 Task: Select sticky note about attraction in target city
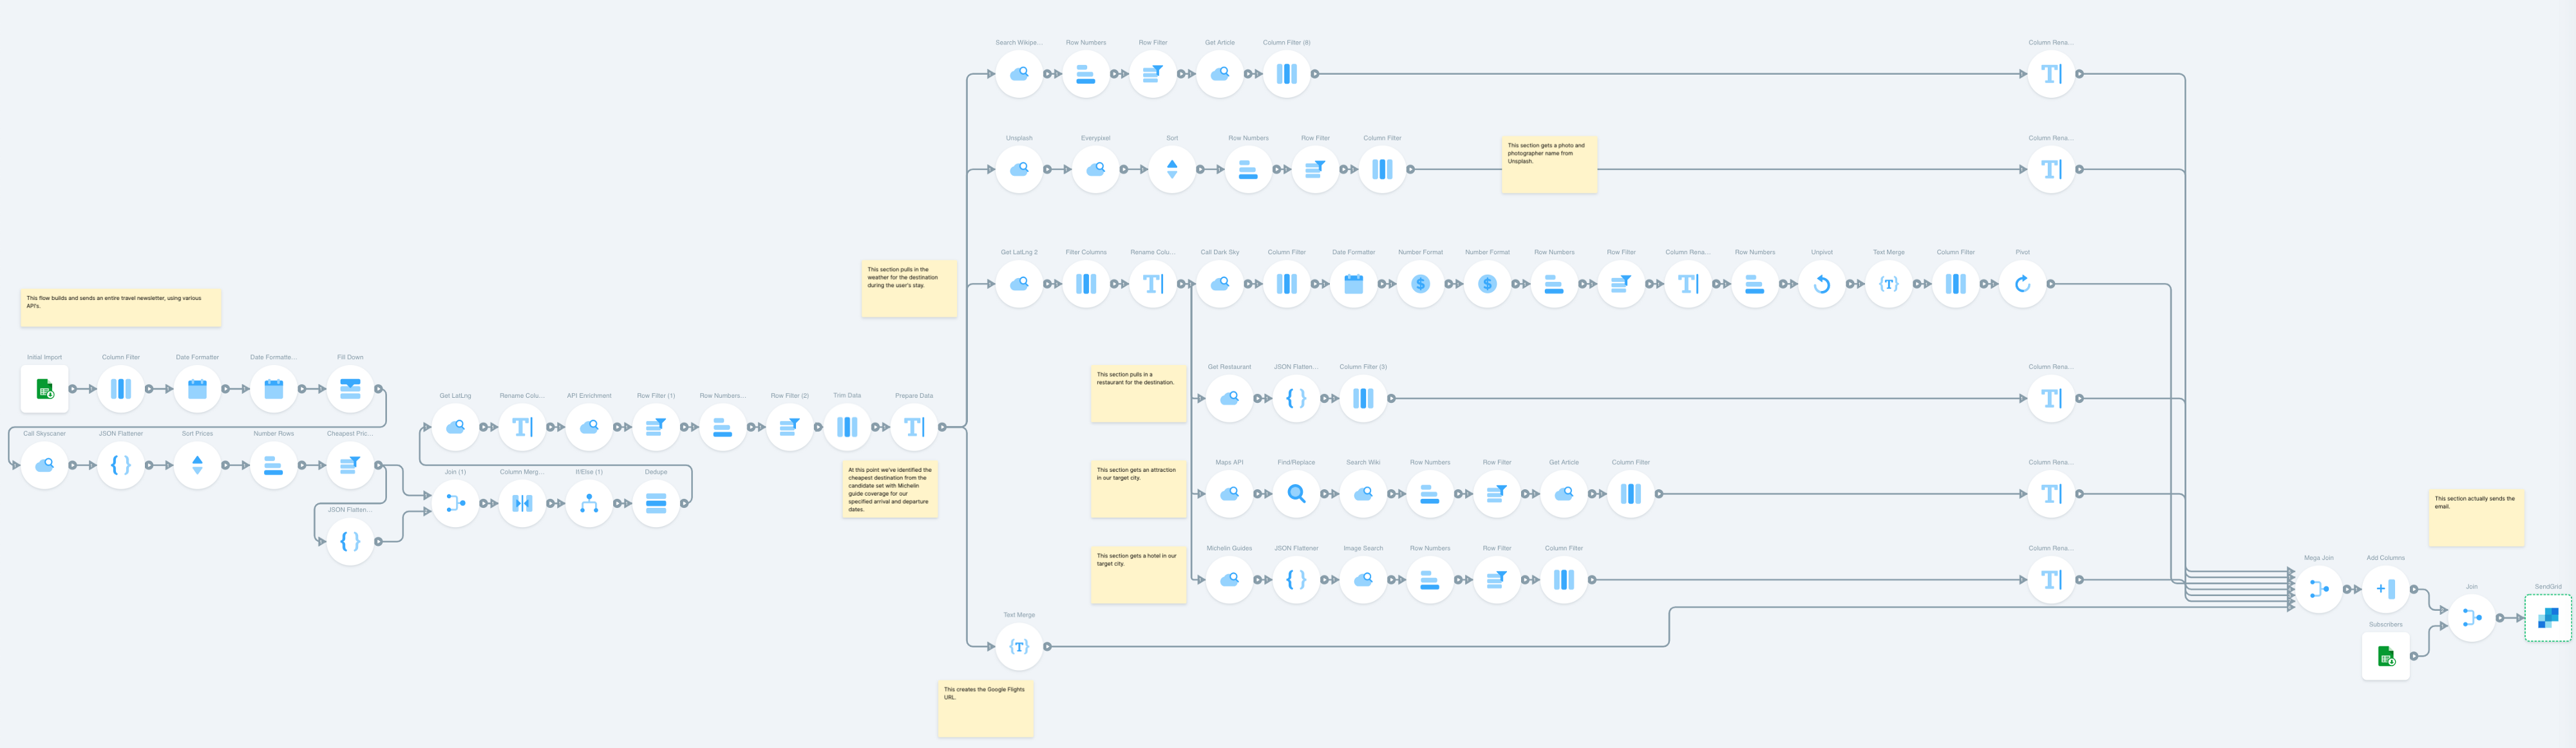point(1138,489)
